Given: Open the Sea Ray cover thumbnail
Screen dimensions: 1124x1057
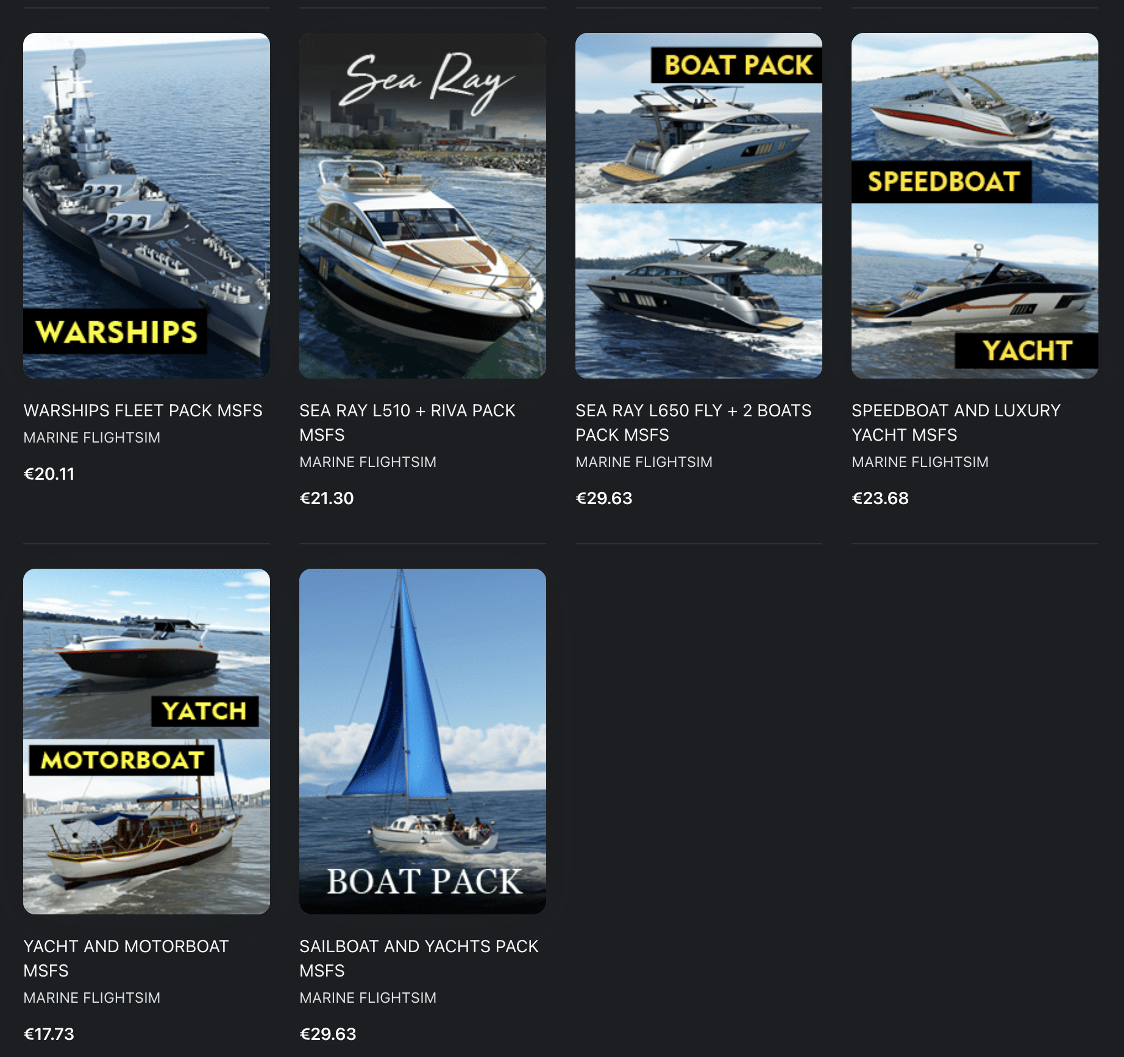Looking at the screenshot, I should [x=422, y=205].
